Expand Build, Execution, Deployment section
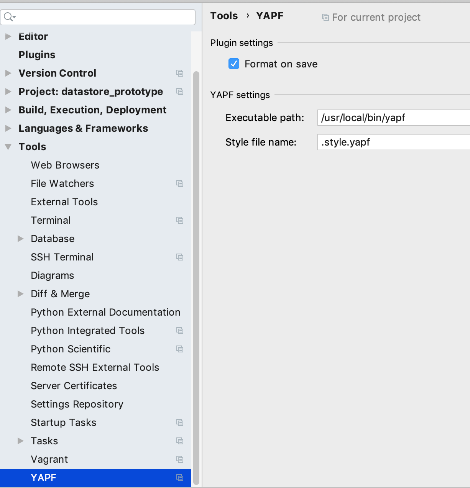The width and height of the screenshot is (470, 488). point(8,110)
